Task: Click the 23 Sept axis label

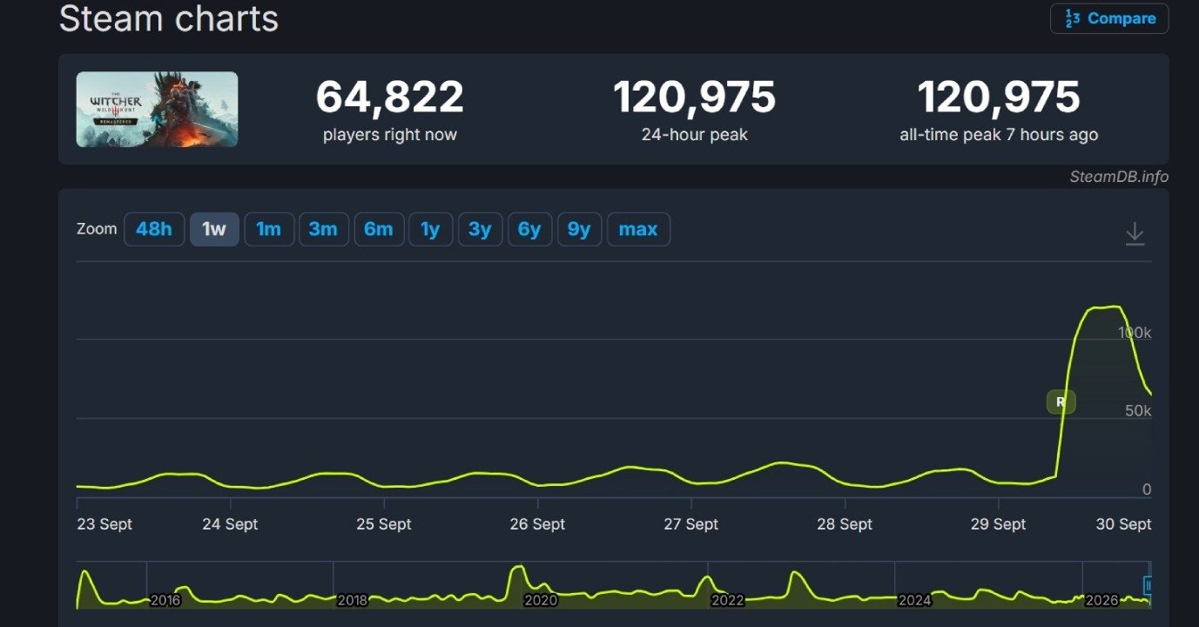Action: [104, 524]
